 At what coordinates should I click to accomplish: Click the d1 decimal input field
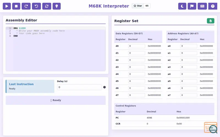click(136, 53)
